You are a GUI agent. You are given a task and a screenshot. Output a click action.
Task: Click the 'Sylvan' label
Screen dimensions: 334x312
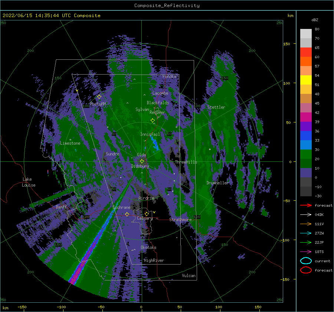pyautogui.click(x=142, y=109)
